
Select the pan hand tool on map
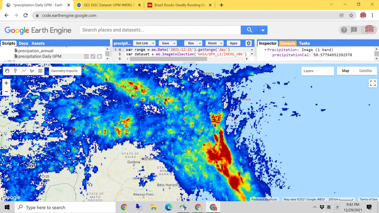click(x=7, y=71)
